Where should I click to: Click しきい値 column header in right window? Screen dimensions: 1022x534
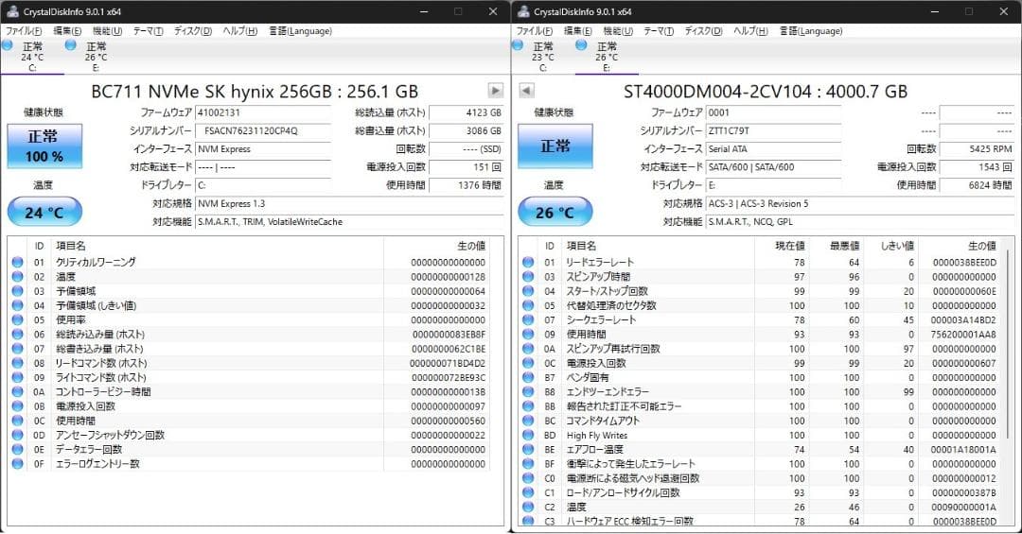pyautogui.click(x=891, y=246)
